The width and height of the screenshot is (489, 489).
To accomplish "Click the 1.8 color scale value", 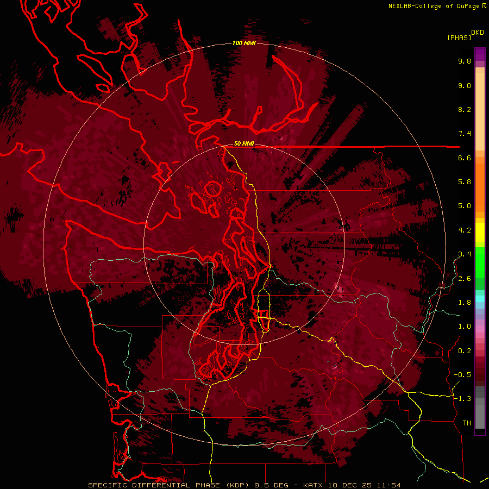I will [x=465, y=303].
